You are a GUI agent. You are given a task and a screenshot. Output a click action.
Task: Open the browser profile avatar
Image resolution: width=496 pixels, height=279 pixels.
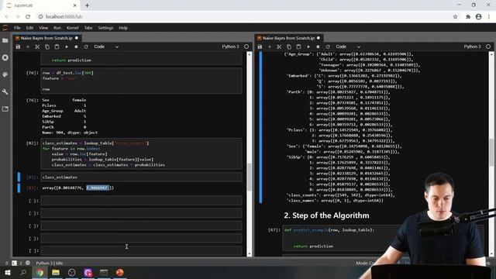479,17
